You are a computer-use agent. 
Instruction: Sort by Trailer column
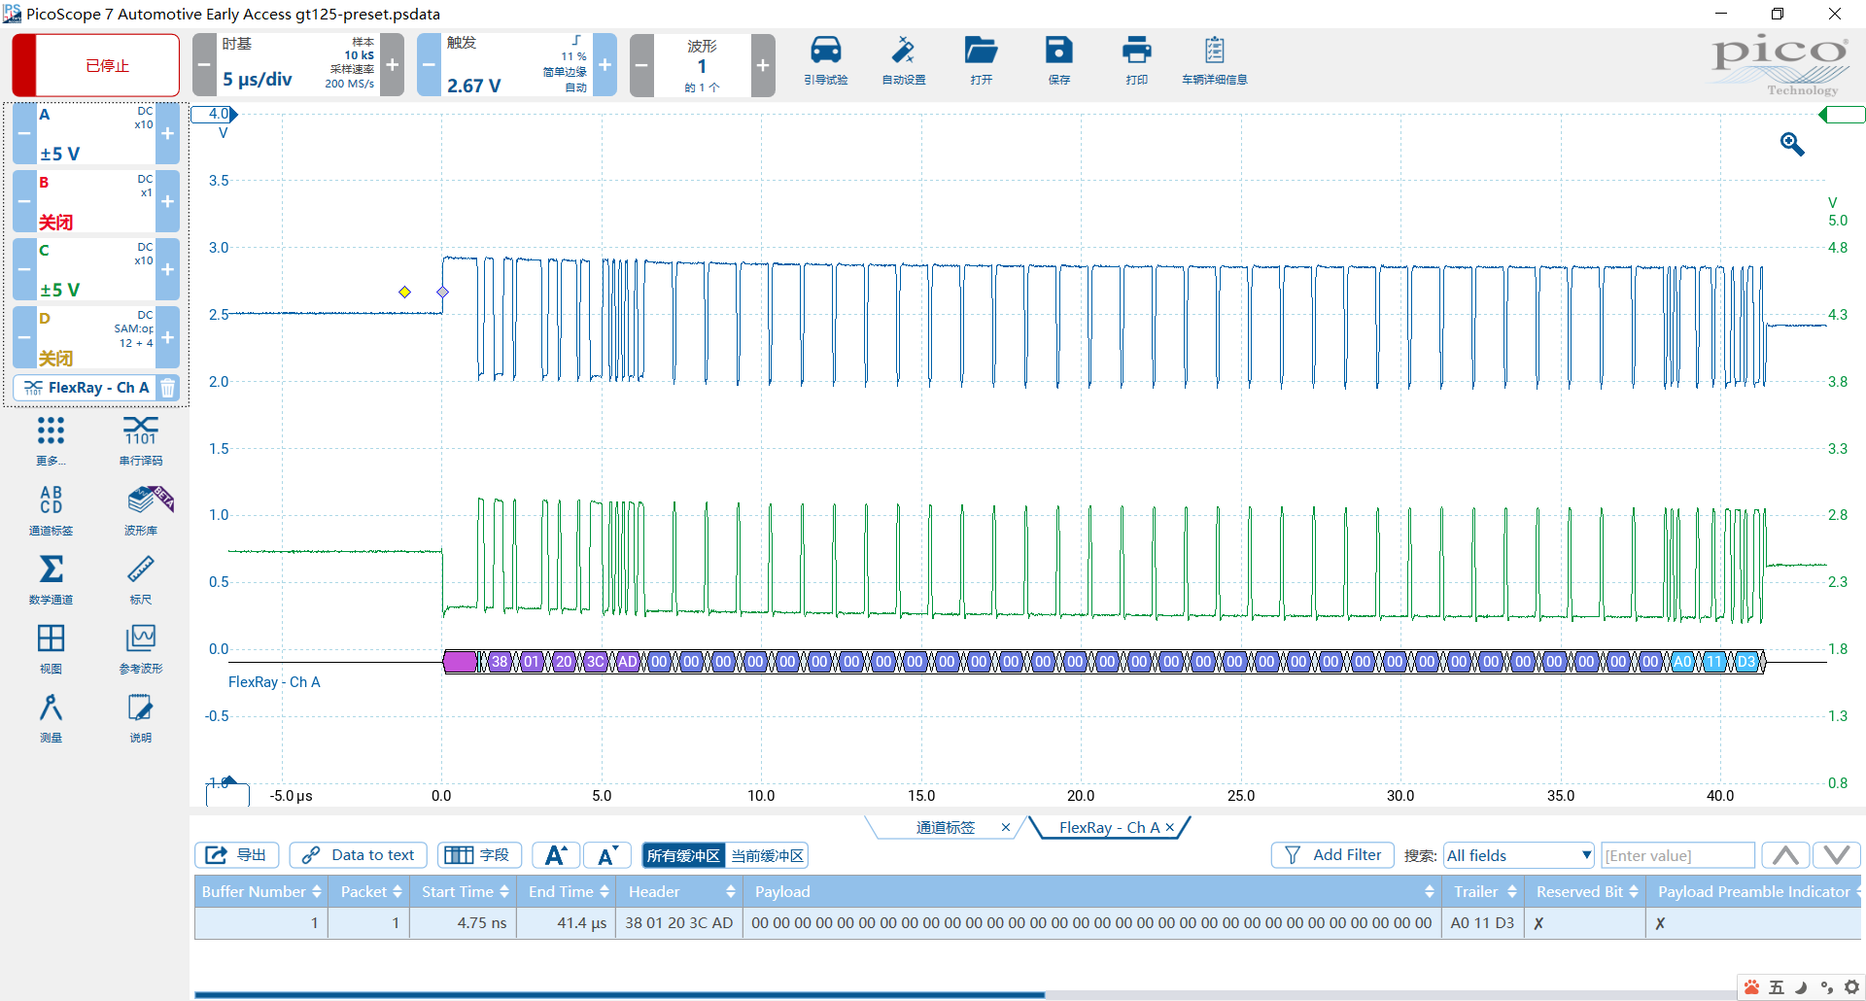[x=1483, y=891]
